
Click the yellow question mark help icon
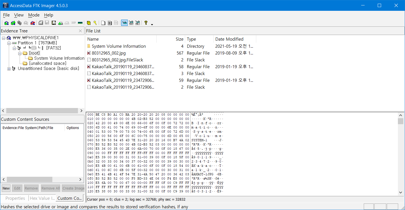click(x=146, y=23)
